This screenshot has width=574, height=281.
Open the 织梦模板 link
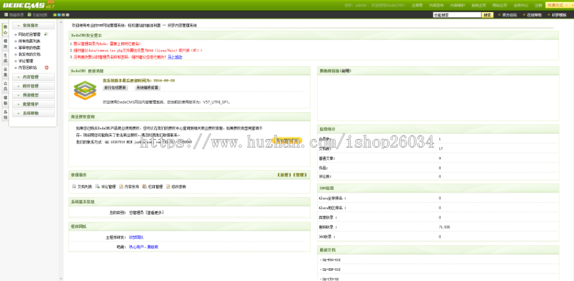point(559,15)
